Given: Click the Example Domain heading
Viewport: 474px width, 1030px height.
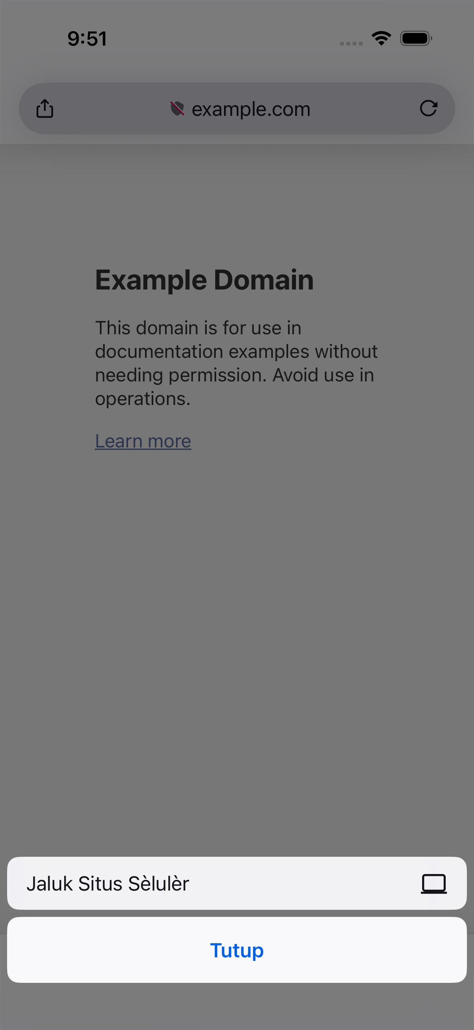Looking at the screenshot, I should point(204,279).
